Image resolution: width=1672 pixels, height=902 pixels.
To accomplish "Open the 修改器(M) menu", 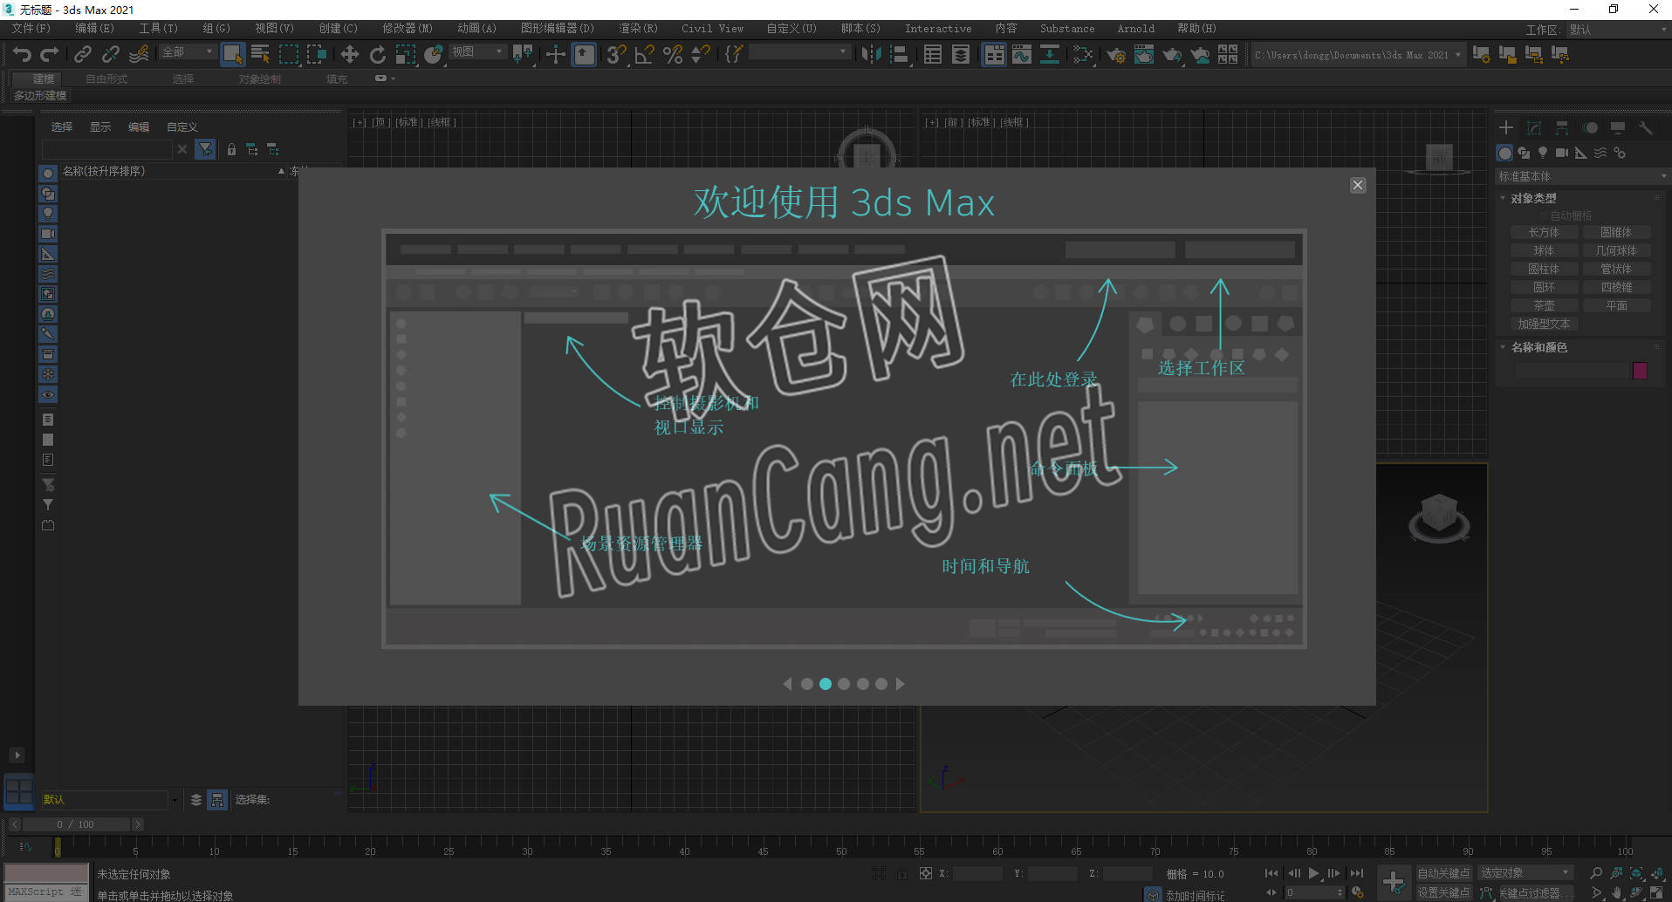I will [408, 29].
